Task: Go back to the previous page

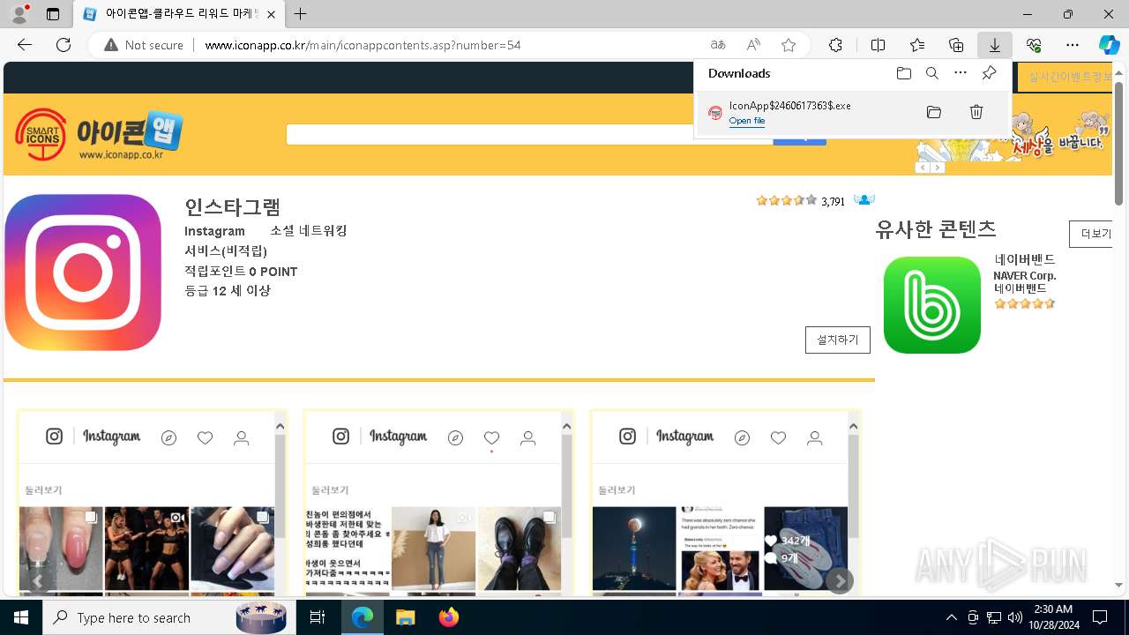Action: (x=25, y=45)
